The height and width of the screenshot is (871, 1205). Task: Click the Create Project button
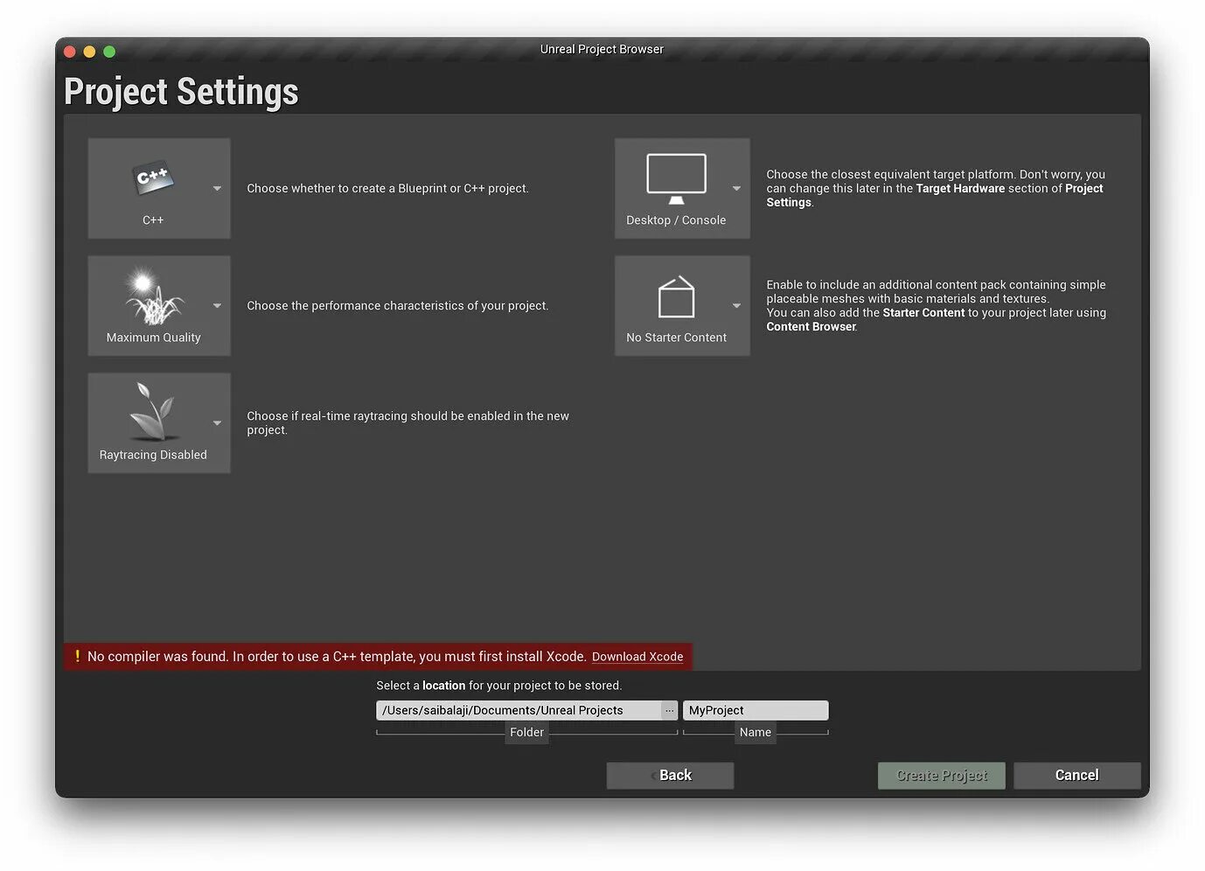[x=942, y=776]
